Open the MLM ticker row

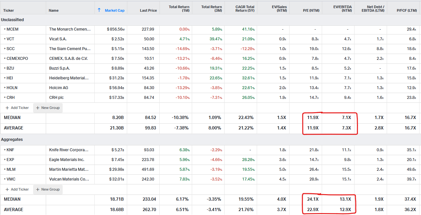tap(11, 169)
